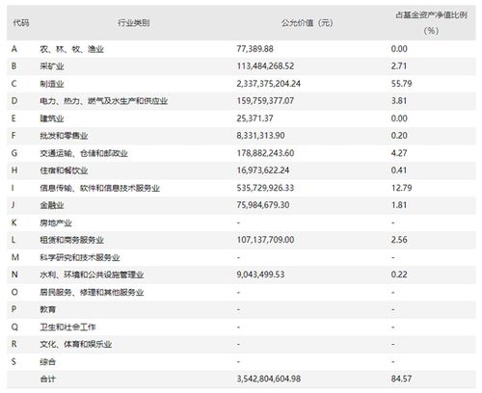The height and width of the screenshot is (393, 482).
Task: Click the percentage 55.79
Action: pos(401,84)
